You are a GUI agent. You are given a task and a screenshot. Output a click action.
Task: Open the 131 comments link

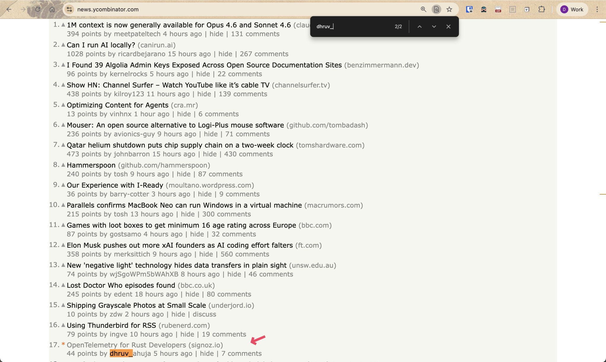click(x=255, y=34)
